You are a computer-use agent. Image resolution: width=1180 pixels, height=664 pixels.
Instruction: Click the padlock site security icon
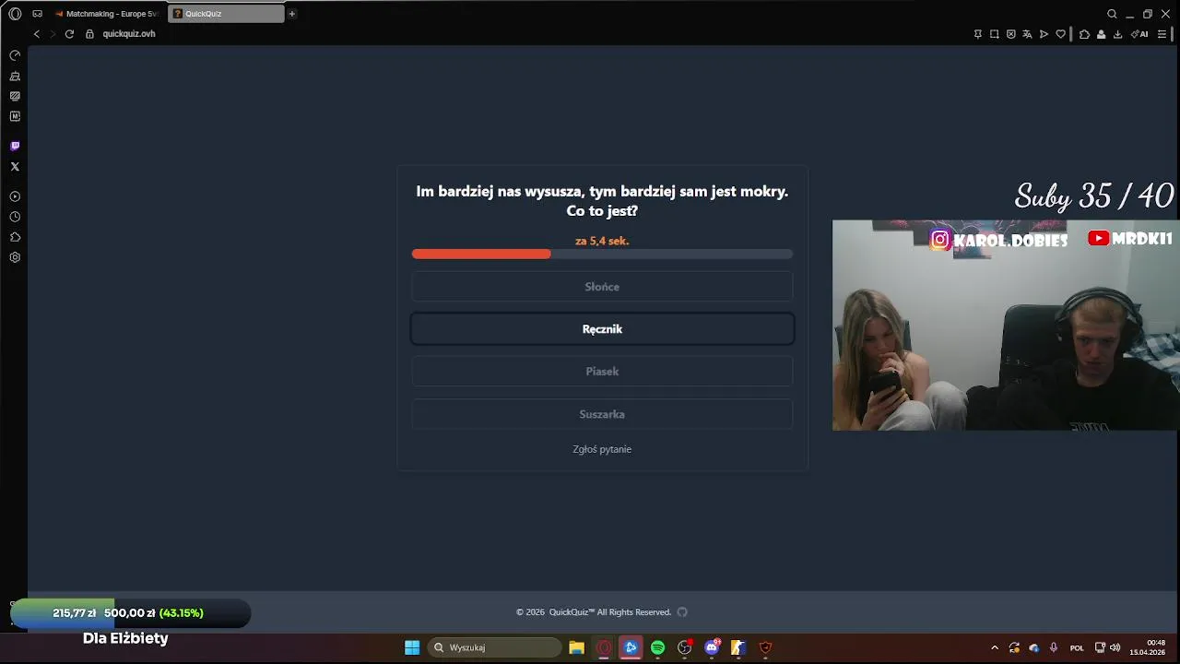(89, 34)
